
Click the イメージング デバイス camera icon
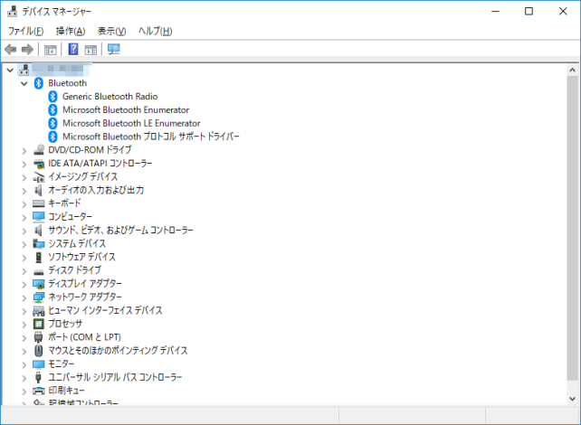tap(39, 177)
